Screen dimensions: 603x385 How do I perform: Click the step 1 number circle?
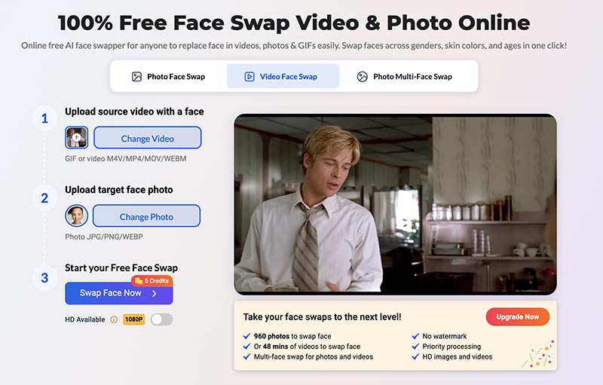point(44,118)
